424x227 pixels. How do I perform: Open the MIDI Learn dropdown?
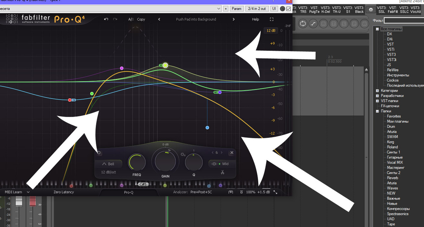[x=17, y=192]
